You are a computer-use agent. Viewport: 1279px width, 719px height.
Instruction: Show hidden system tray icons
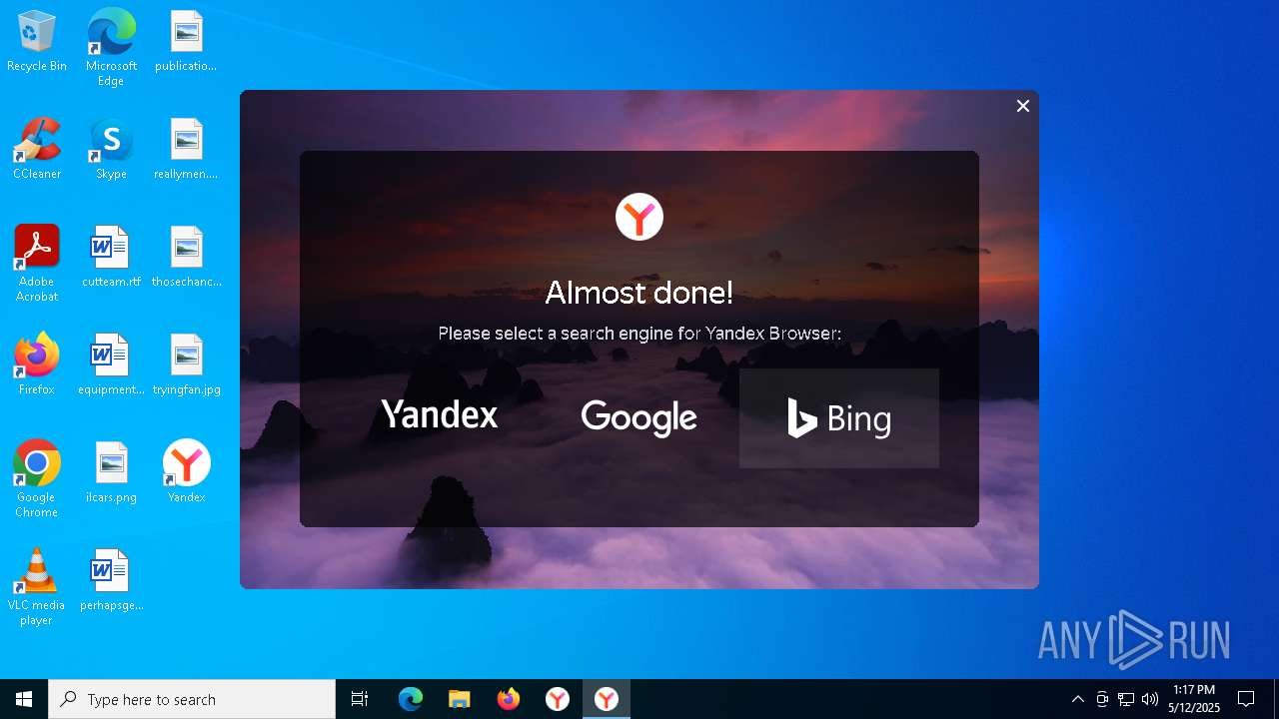1077,699
